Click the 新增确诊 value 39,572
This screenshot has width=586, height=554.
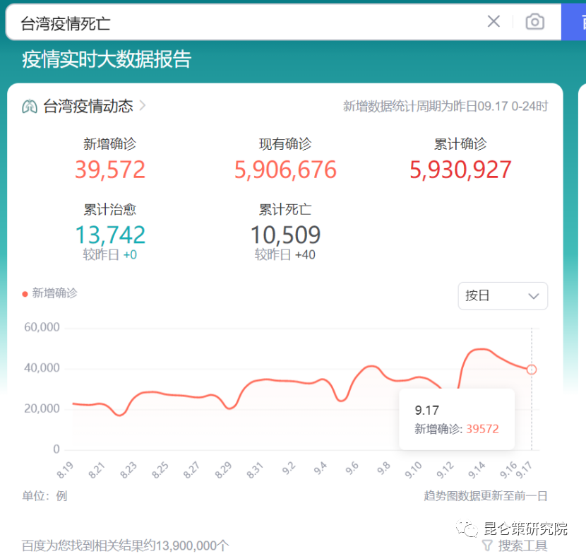click(110, 170)
